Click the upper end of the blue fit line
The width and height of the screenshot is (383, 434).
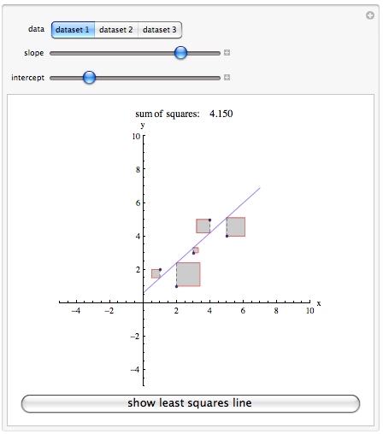tap(260, 188)
